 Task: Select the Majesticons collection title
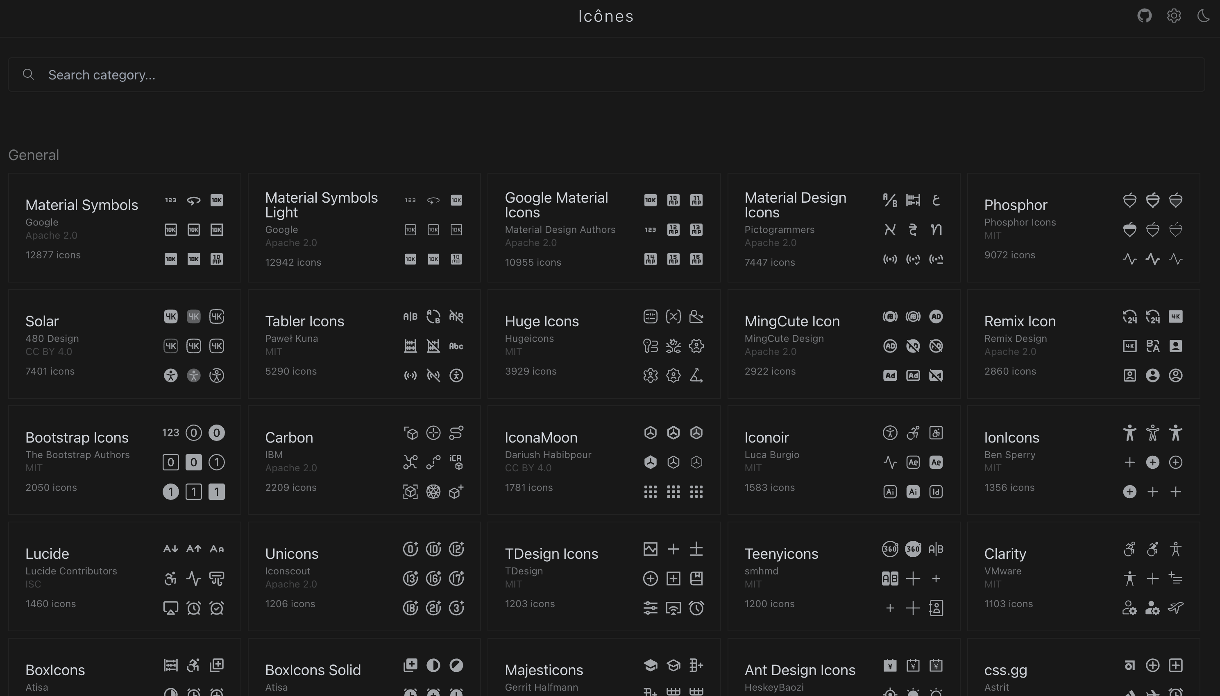544,670
